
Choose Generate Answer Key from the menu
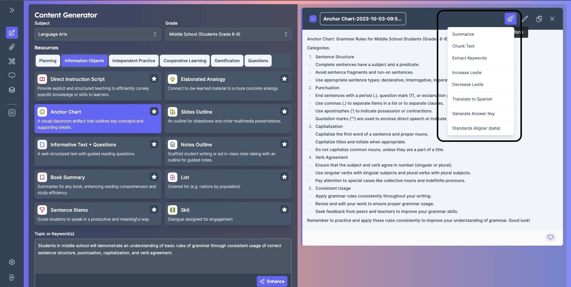(x=481, y=114)
